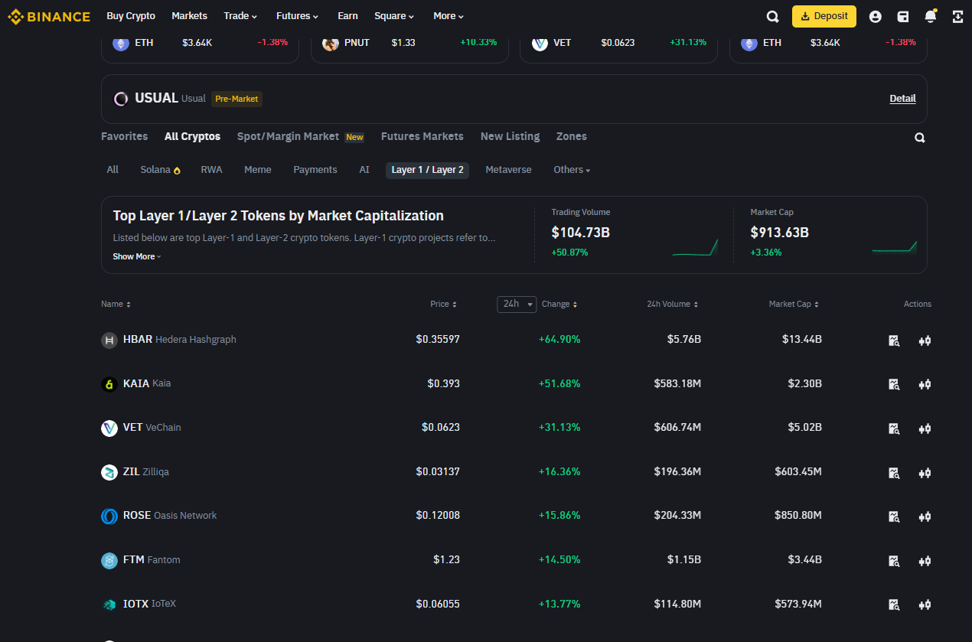
Task: Sort table by Price column
Action: pyautogui.click(x=443, y=304)
